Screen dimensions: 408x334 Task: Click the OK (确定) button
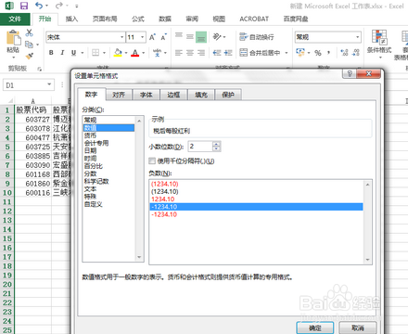pos(315,328)
